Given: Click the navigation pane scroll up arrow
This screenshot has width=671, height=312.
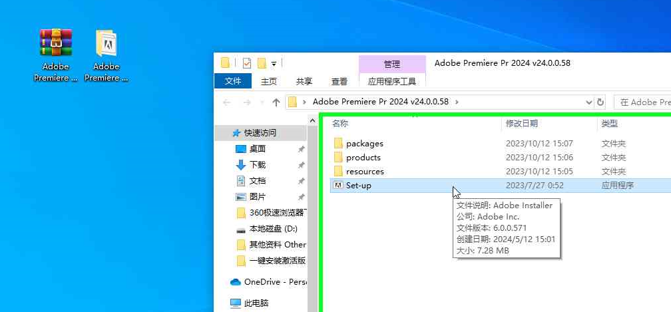Looking at the screenshot, I should coord(312,121).
